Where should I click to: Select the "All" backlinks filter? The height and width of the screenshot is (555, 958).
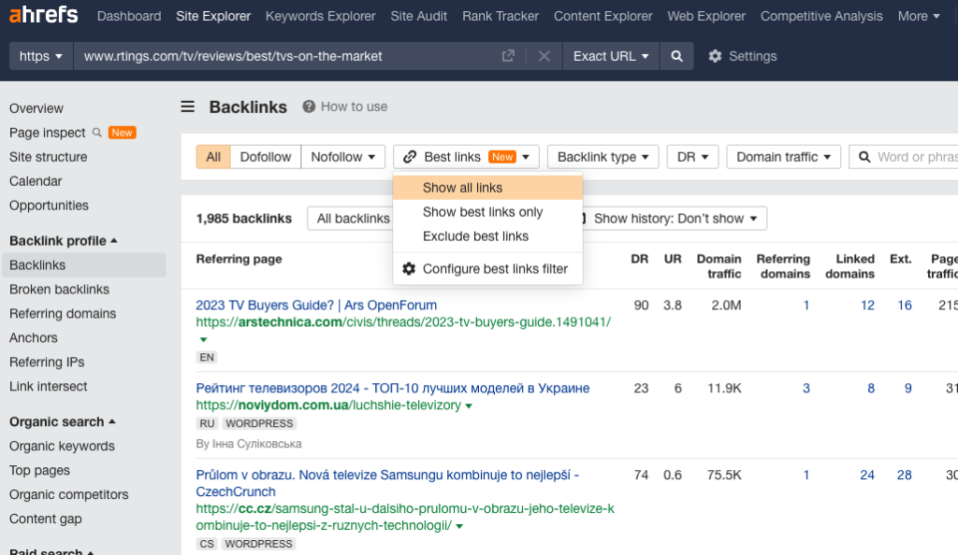point(212,157)
